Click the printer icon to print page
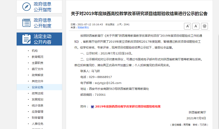Screen dimensions: 219x129 [204, 26]
